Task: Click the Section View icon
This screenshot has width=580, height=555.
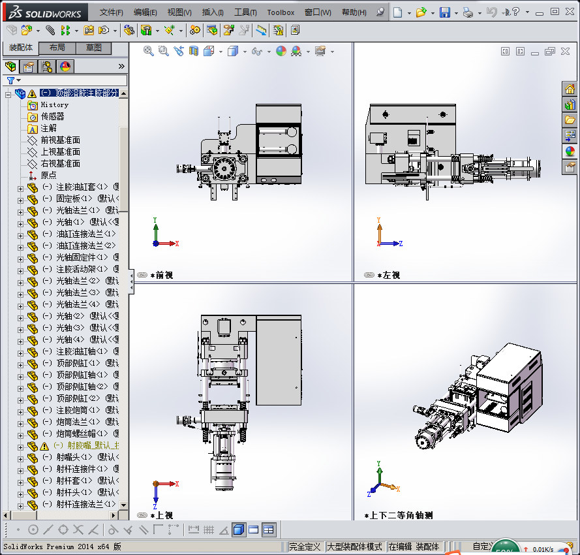Action: click(194, 51)
